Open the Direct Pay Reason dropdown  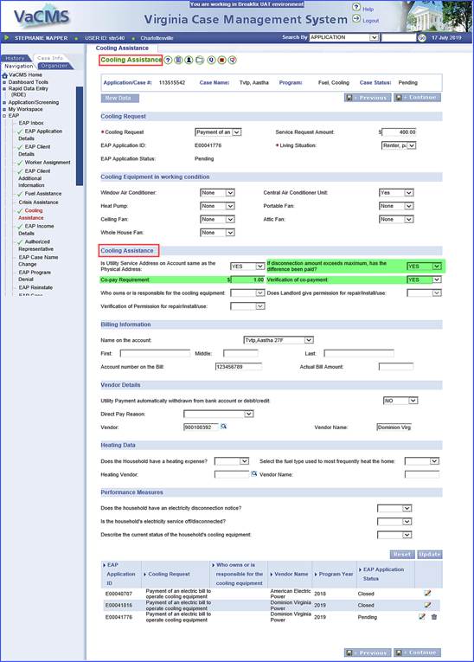pyautogui.click(x=218, y=414)
